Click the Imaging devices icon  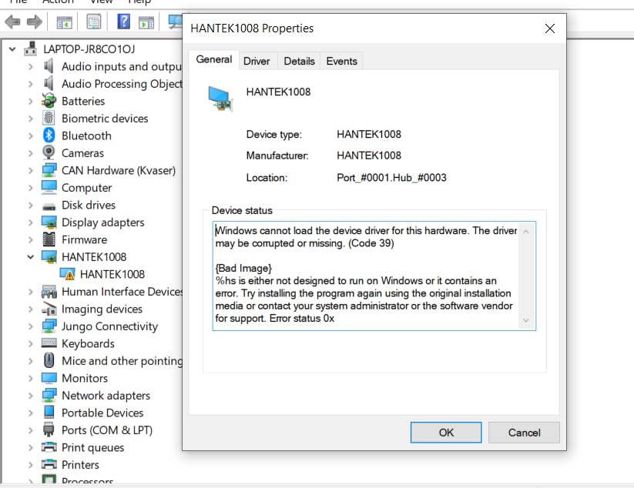coord(49,309)
